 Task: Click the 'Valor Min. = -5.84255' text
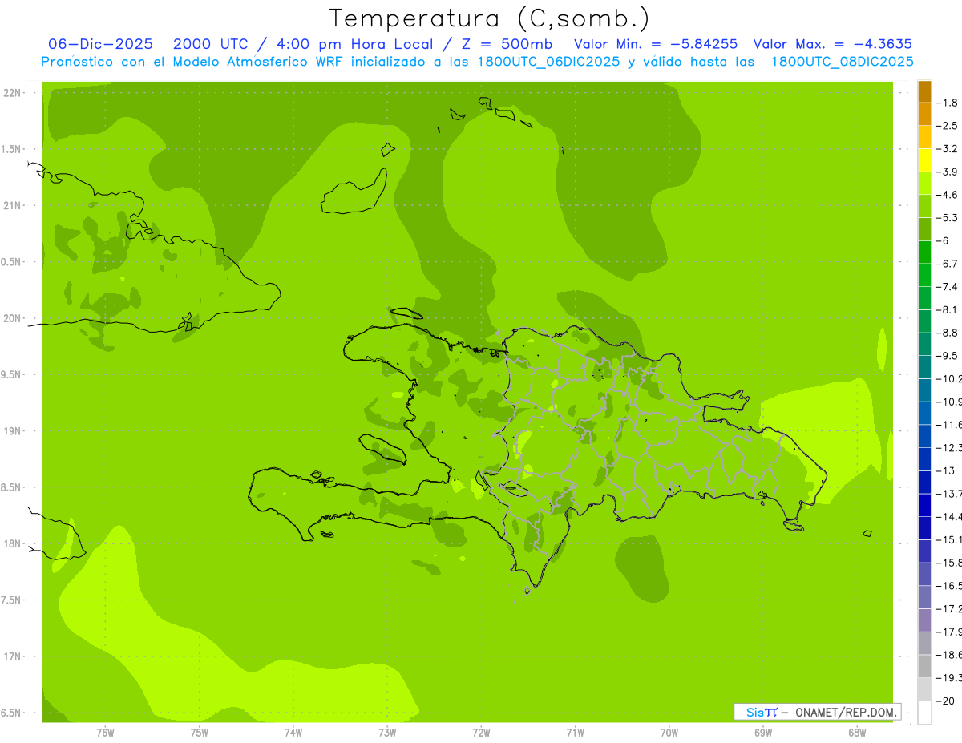coord(656,44)
